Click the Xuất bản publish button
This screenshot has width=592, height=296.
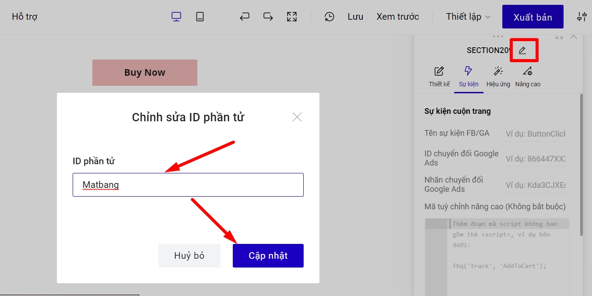point(532,17)
